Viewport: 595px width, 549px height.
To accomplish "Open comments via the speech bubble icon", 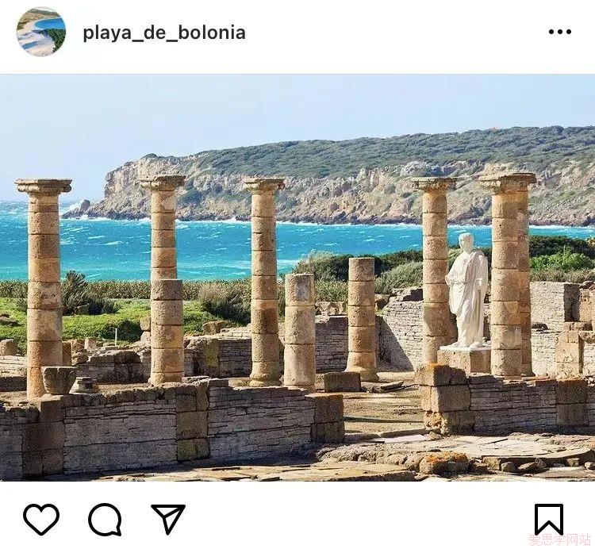I will pyautogui.click(x=105, y=520).
